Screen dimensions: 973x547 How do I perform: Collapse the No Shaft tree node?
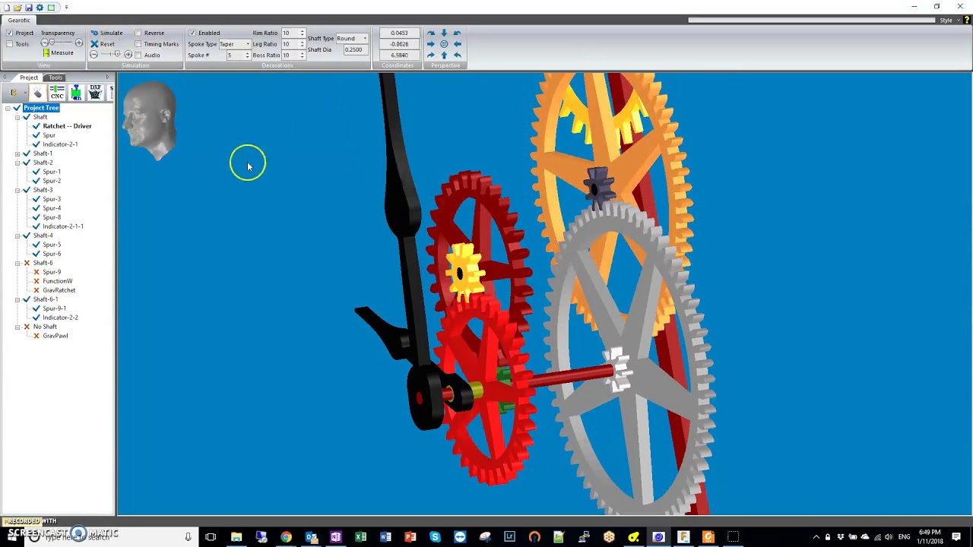[17, 327]
